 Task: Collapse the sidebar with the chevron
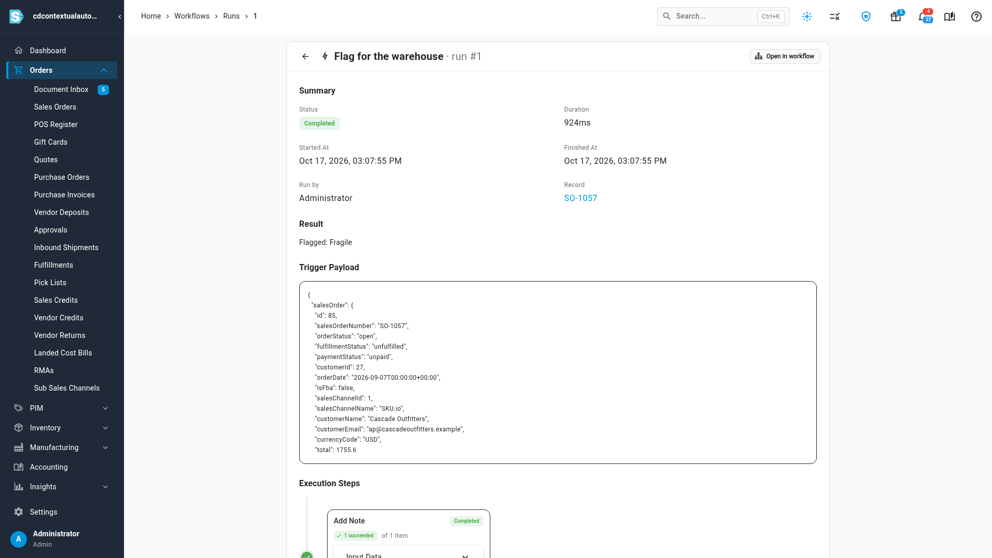[119, 17]
